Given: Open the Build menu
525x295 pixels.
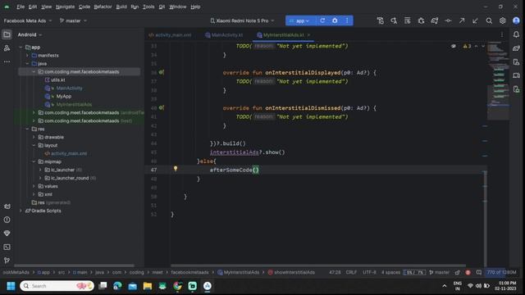Looking at the screenshot, I should pos(121,7).
